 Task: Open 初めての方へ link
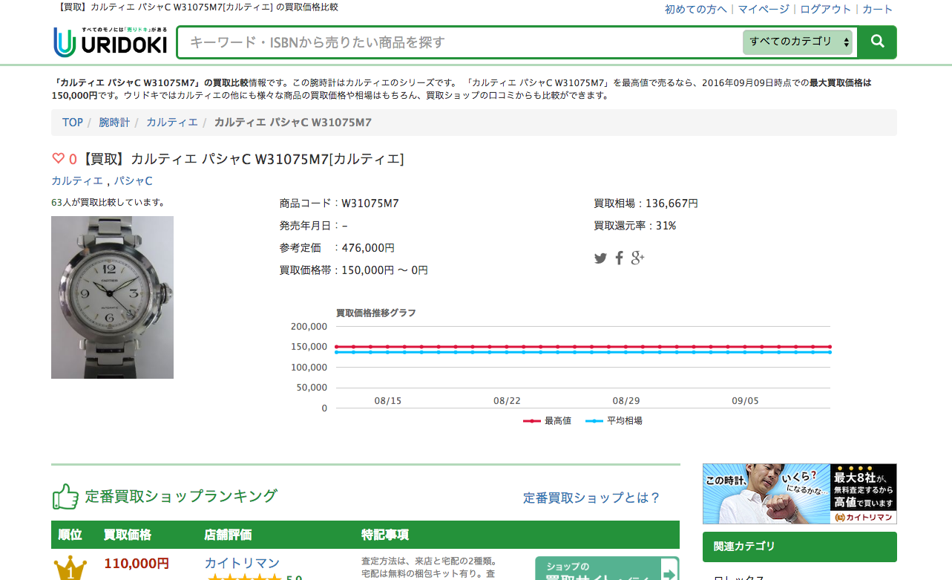pos(695,9)
